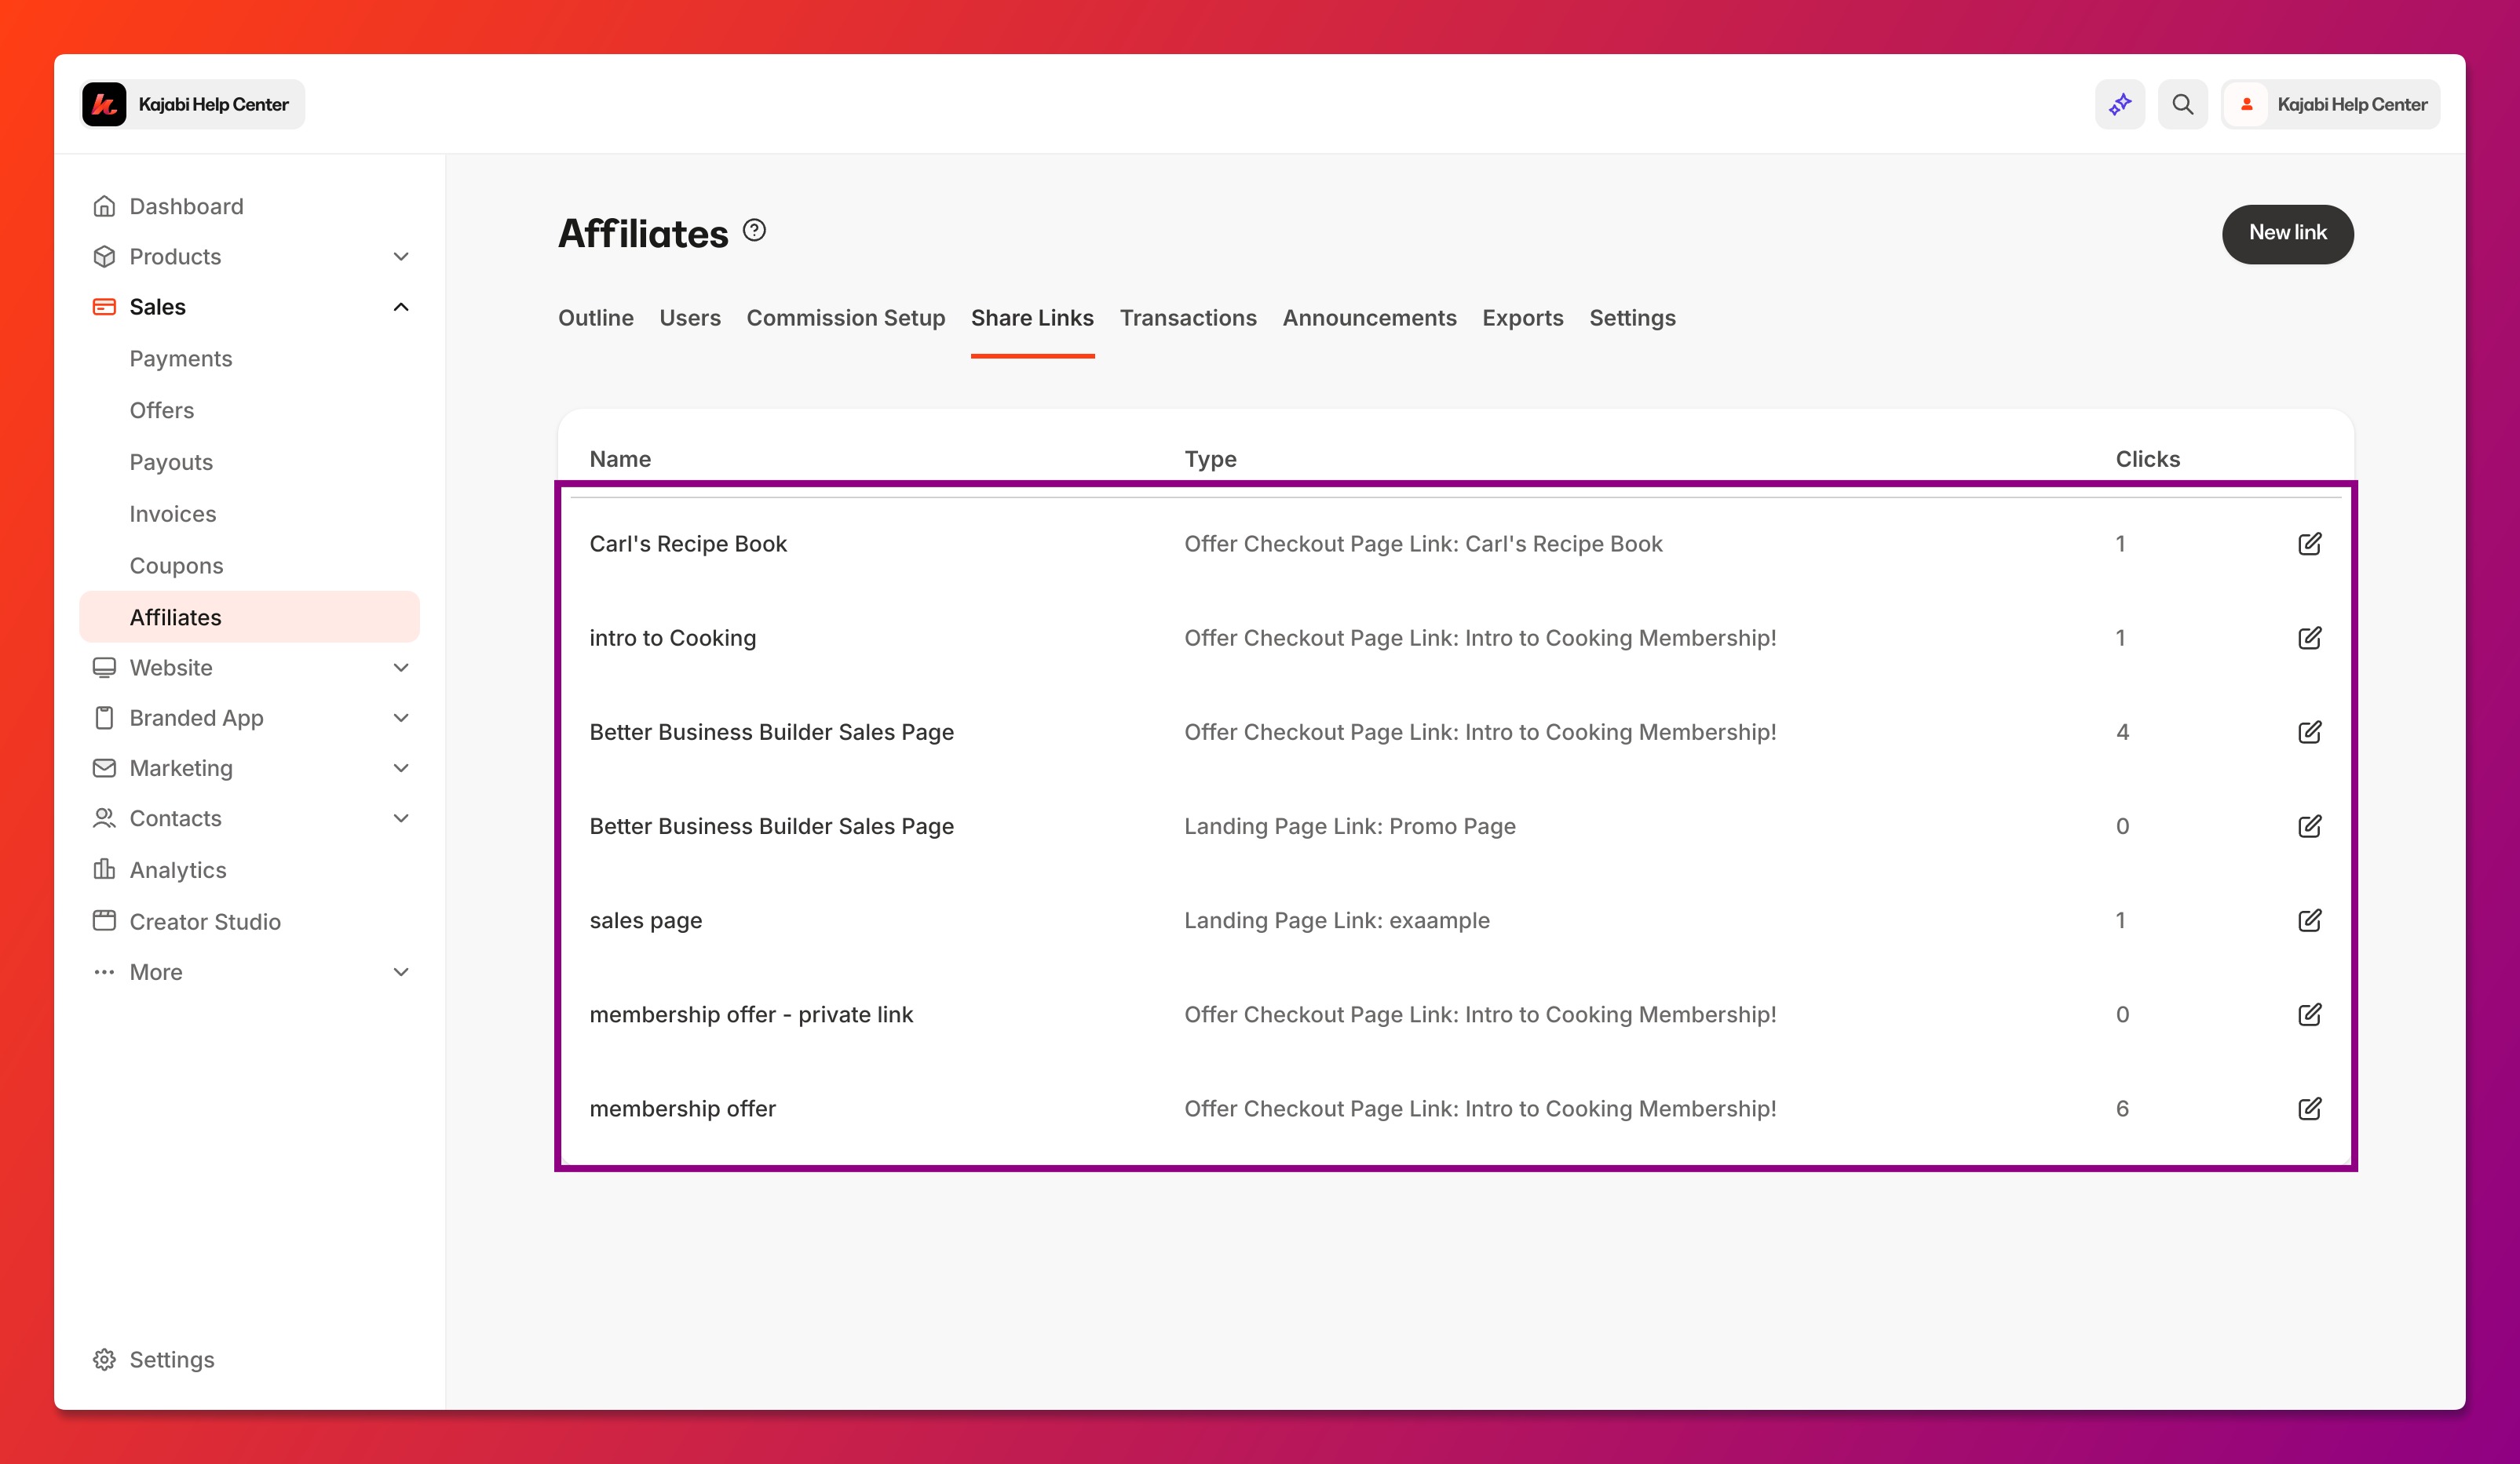Expand the Contacts menu chevron
The height and width of the screenshot is (1464, 2520).
click(x=401, y=818)
